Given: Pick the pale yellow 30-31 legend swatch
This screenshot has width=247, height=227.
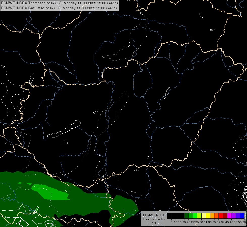Looking at the screenshot, I should (204, 216).
